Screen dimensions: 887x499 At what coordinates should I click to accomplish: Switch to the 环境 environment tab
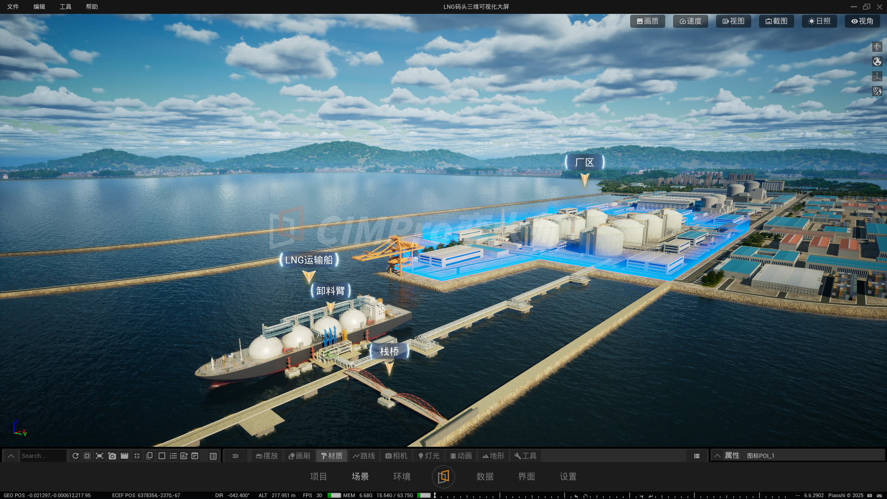pos(401,476)
